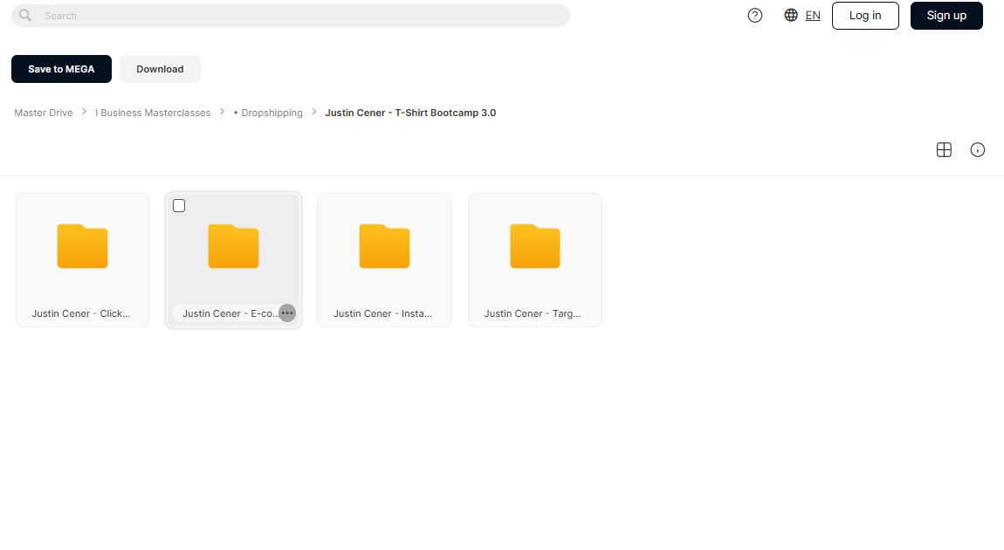
Task: Click the 'Justin Cener - Targ...' label
Action: click(533, 313)
